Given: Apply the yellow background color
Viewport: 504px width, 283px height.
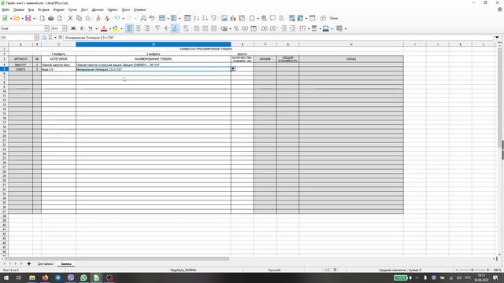Looking at the screenshot, I should 116,28.
